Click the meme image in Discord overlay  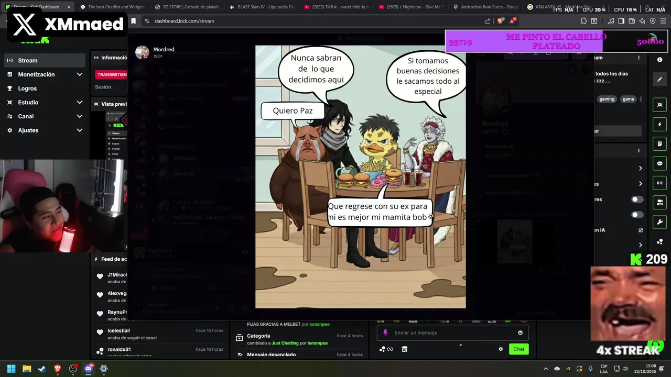click(360, 176)
